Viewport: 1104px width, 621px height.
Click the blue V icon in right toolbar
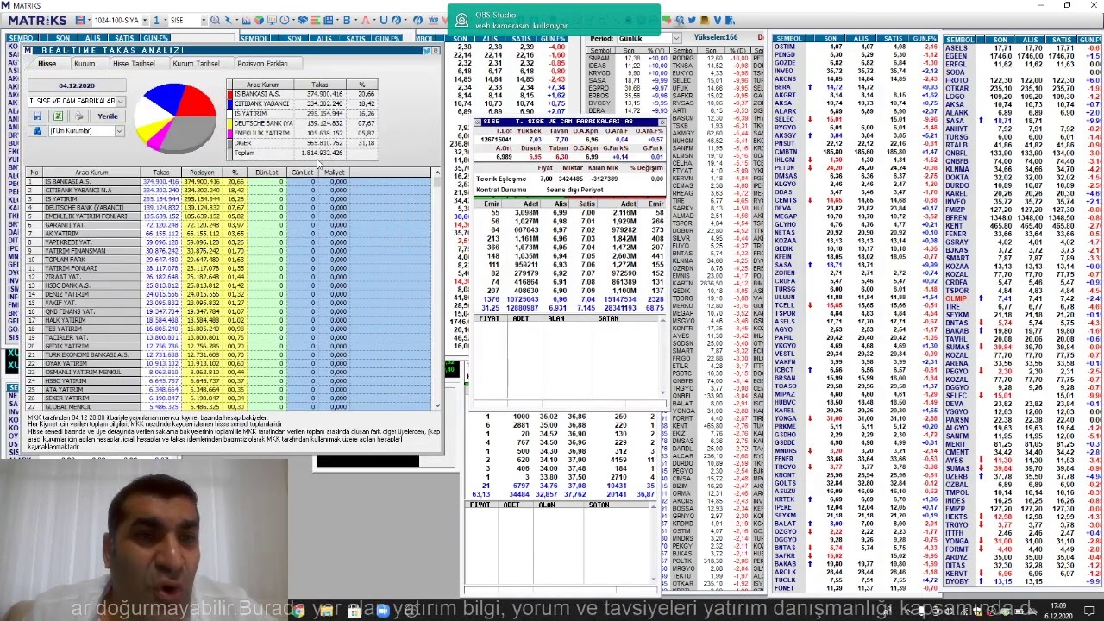pyautogui.click(x=718, y=20)
